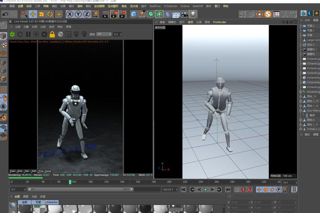Open the PT channel dropdown

(104, 34)
